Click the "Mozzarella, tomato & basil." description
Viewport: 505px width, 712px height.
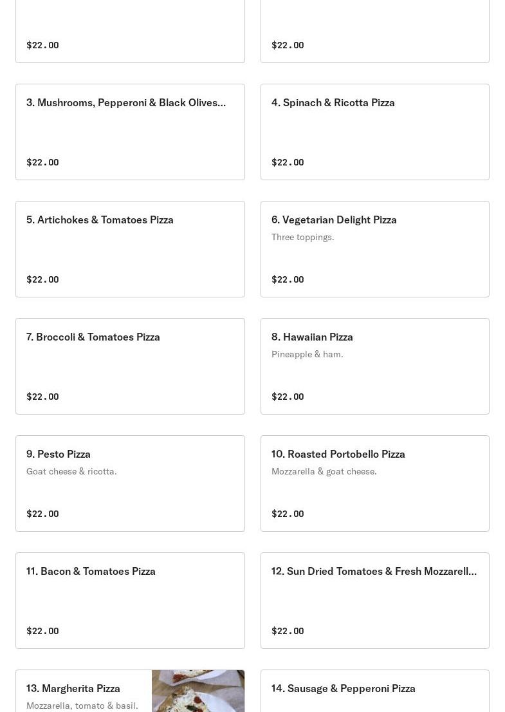[x=82, y=706]
